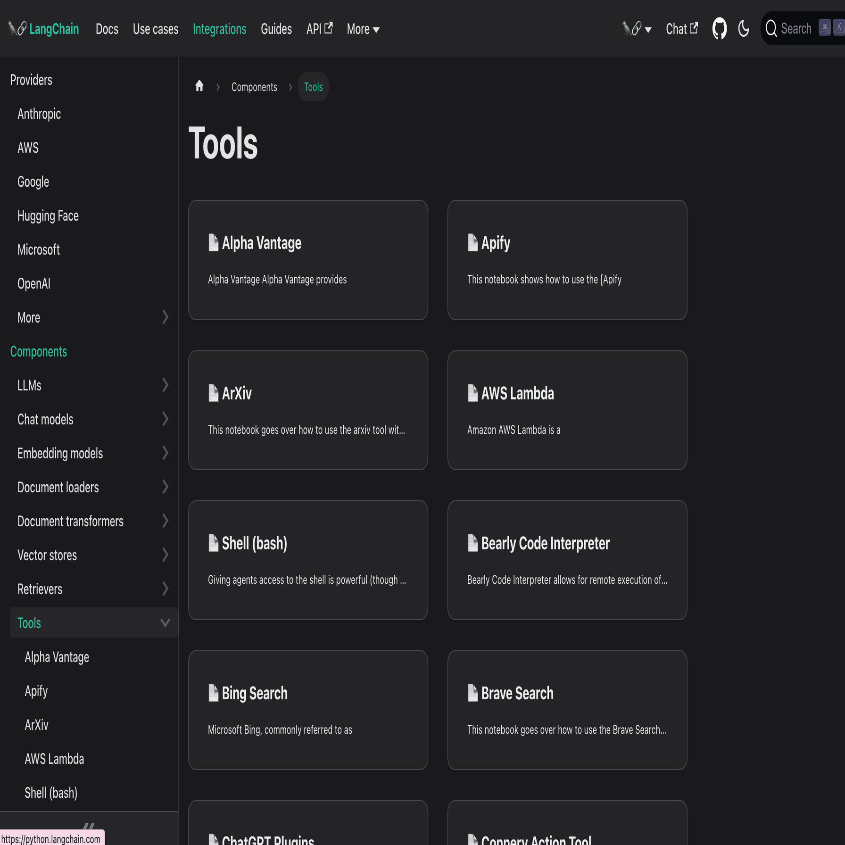The width and height of the screenshot is (845, 845).
Task: Click the LangChain parrot logo icon
Action: tap(17, 29)
